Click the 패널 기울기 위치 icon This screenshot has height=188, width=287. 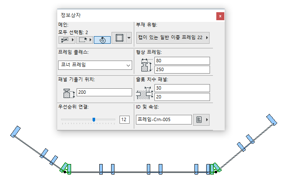point(68,92)
